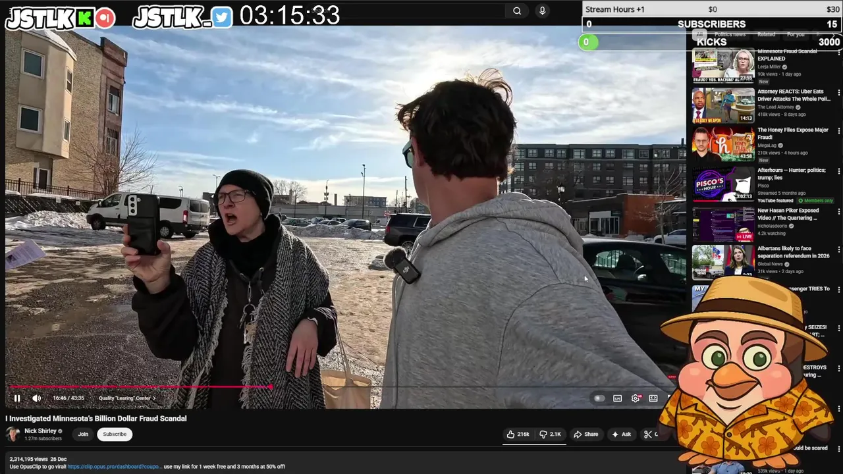Image resolution: width=843 pixels, height=474 pixels.
Task: Click title Afterhours -- Hunter; politics; trump; lies
Action: click(x=792, y=174)
